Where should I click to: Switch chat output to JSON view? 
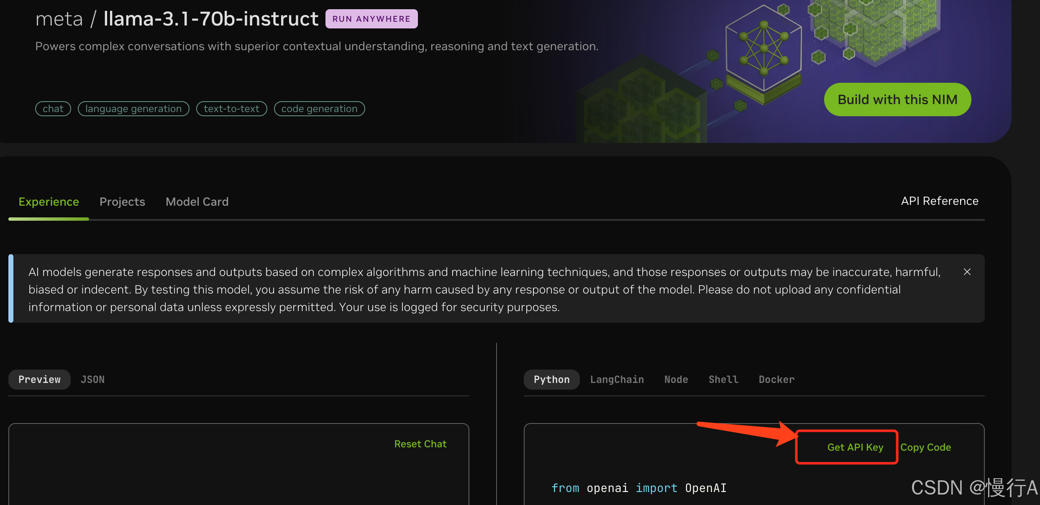point(92,379)
